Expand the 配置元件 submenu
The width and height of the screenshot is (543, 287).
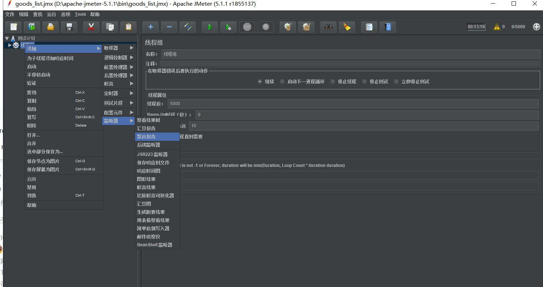tap(119, 113)
